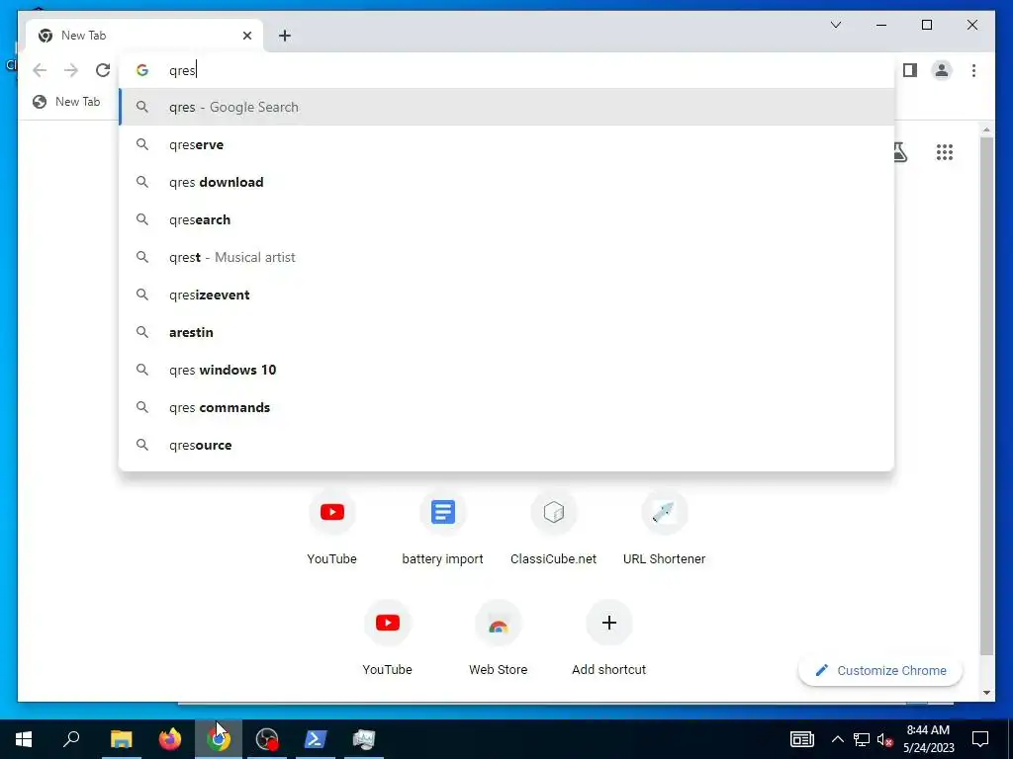1013x759 pixels.
Task: Open the notification center icon
Action: pyautogui.click(x=980, y=739)
